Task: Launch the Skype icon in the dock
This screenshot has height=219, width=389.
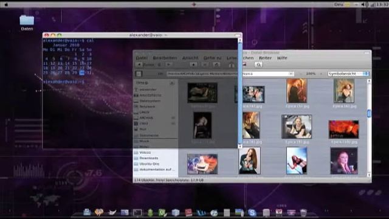Action: point(252,212)
